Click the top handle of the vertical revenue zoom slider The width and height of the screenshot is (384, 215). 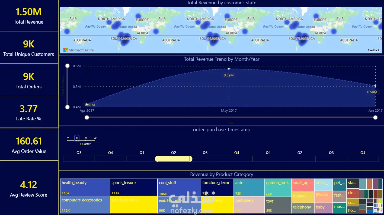[x=68, y=66]
